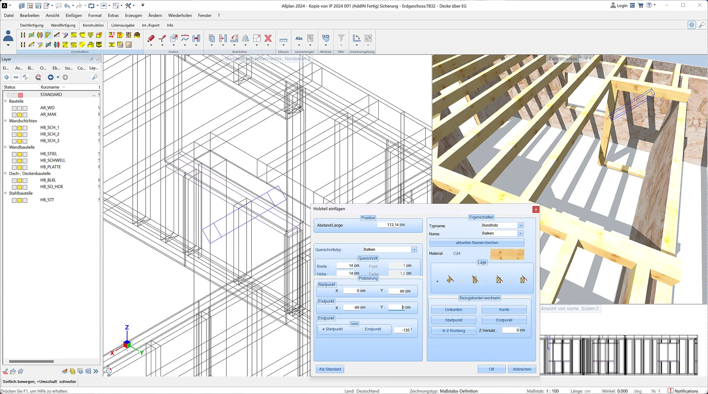Switch to the Dachfertigung ribbon tab
Viewport: 708px width, 394px height.
pyautogui.click(x=32, y=25)
